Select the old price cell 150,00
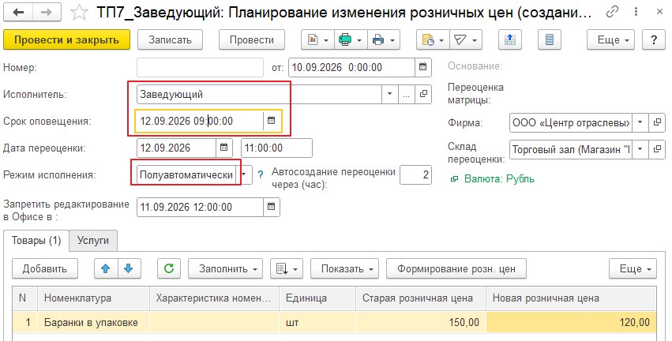The image size is (672, 341). 420,322
